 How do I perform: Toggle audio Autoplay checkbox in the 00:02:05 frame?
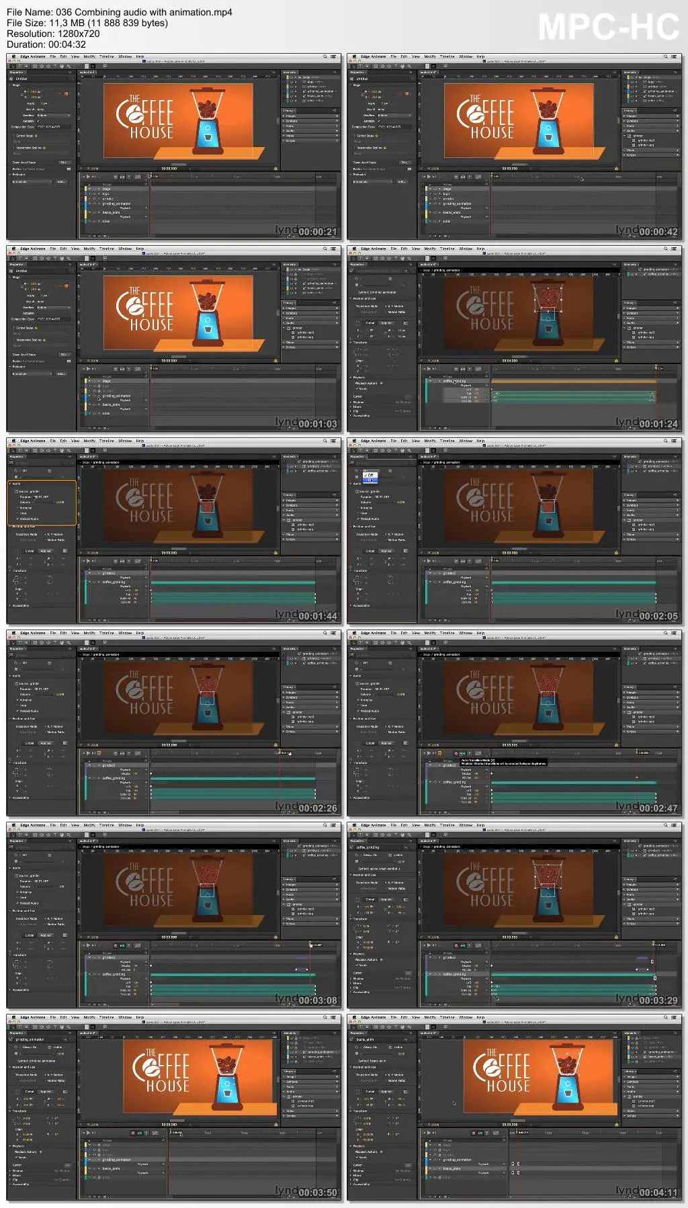(359, 508)
